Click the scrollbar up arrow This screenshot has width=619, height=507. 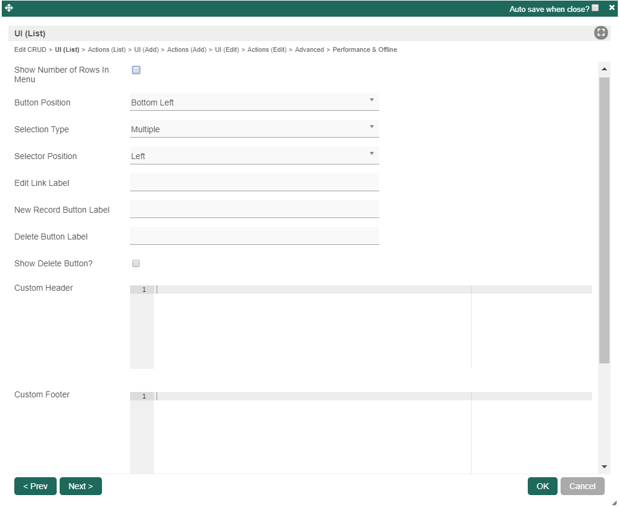coord(604,69)
